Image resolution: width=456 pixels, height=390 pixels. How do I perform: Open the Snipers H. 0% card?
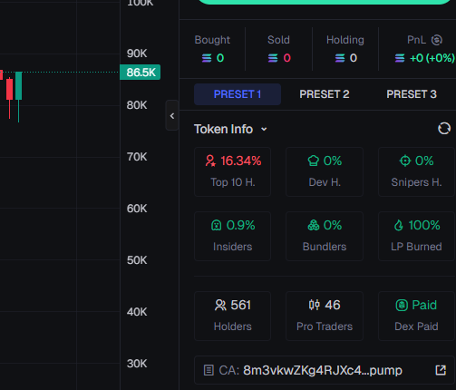pos(416,171)
